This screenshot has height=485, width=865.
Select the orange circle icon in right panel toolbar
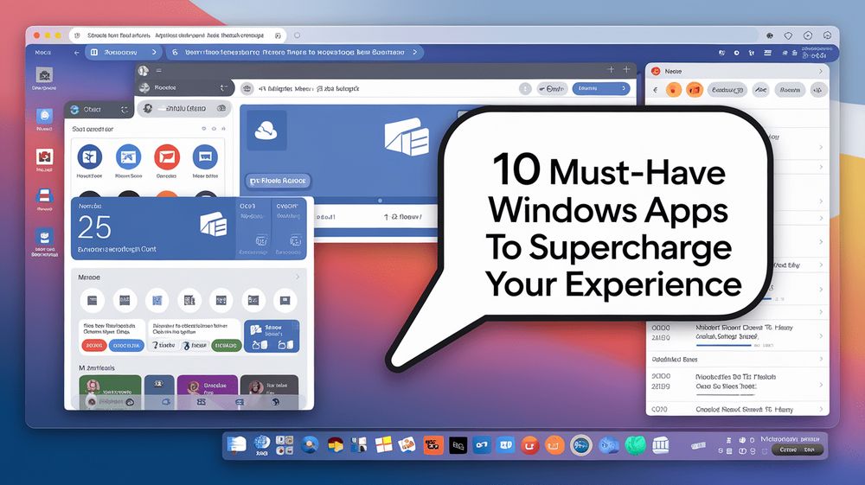click(674, 89)
